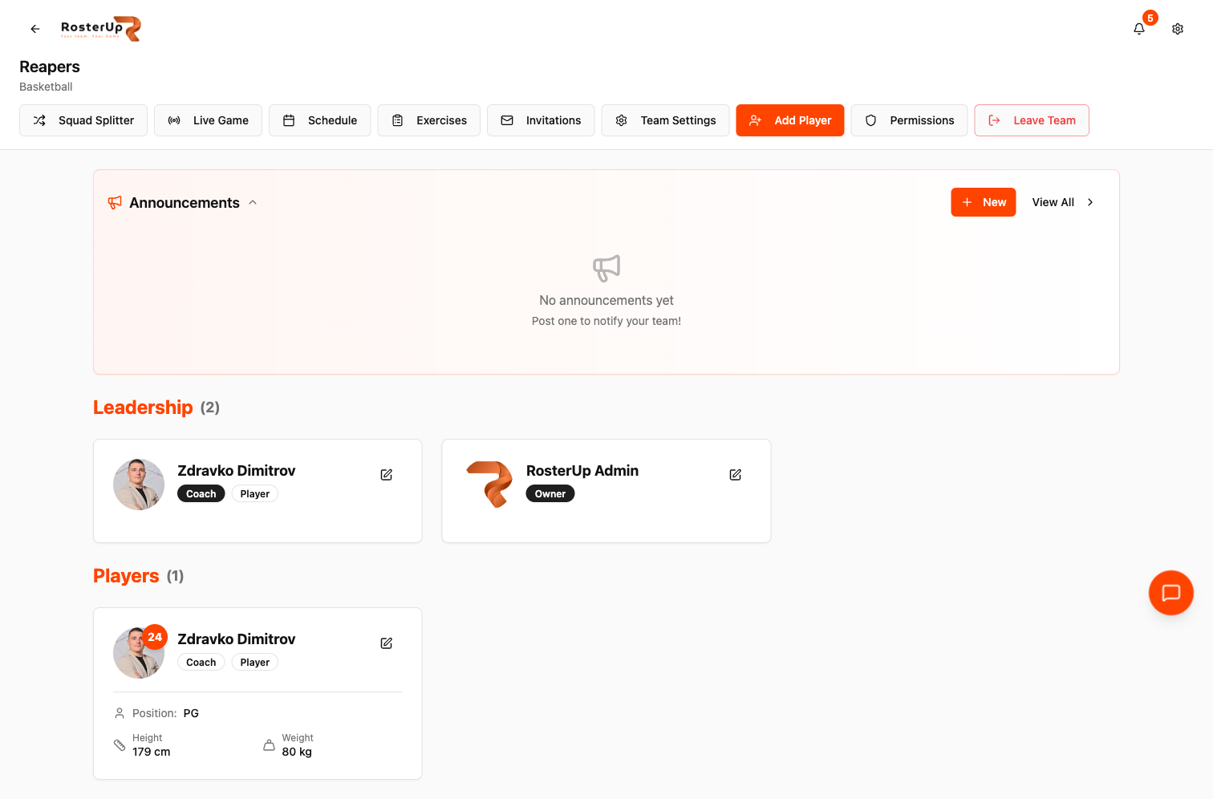
Task: Start a Live Game
Action: (208, 120)
